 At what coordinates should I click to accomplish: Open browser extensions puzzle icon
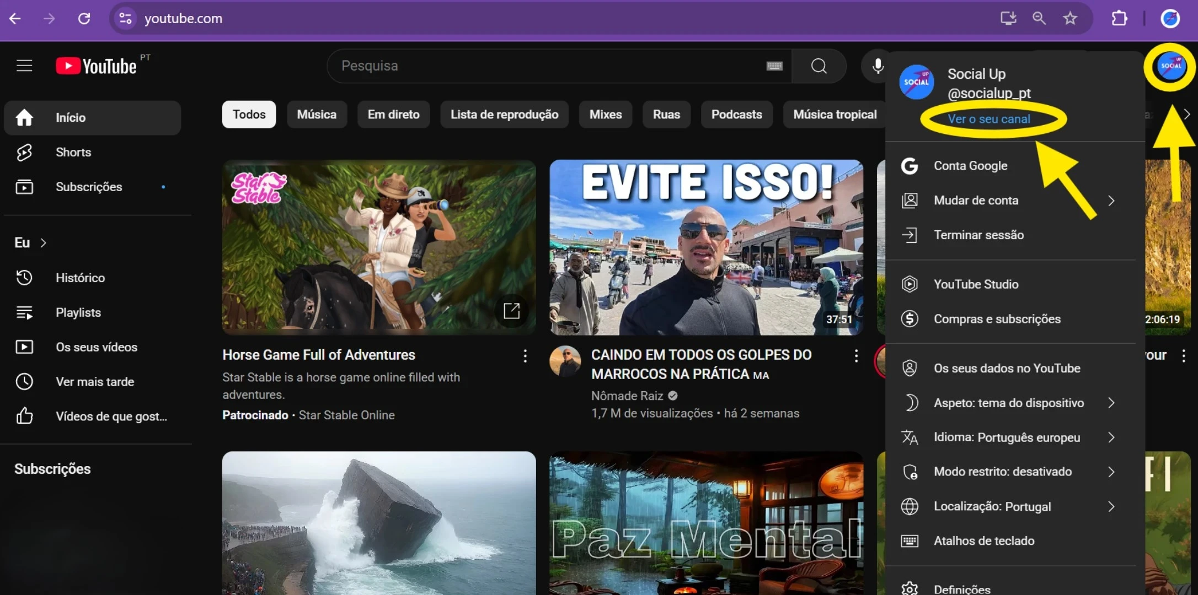tap(1119, 19)
